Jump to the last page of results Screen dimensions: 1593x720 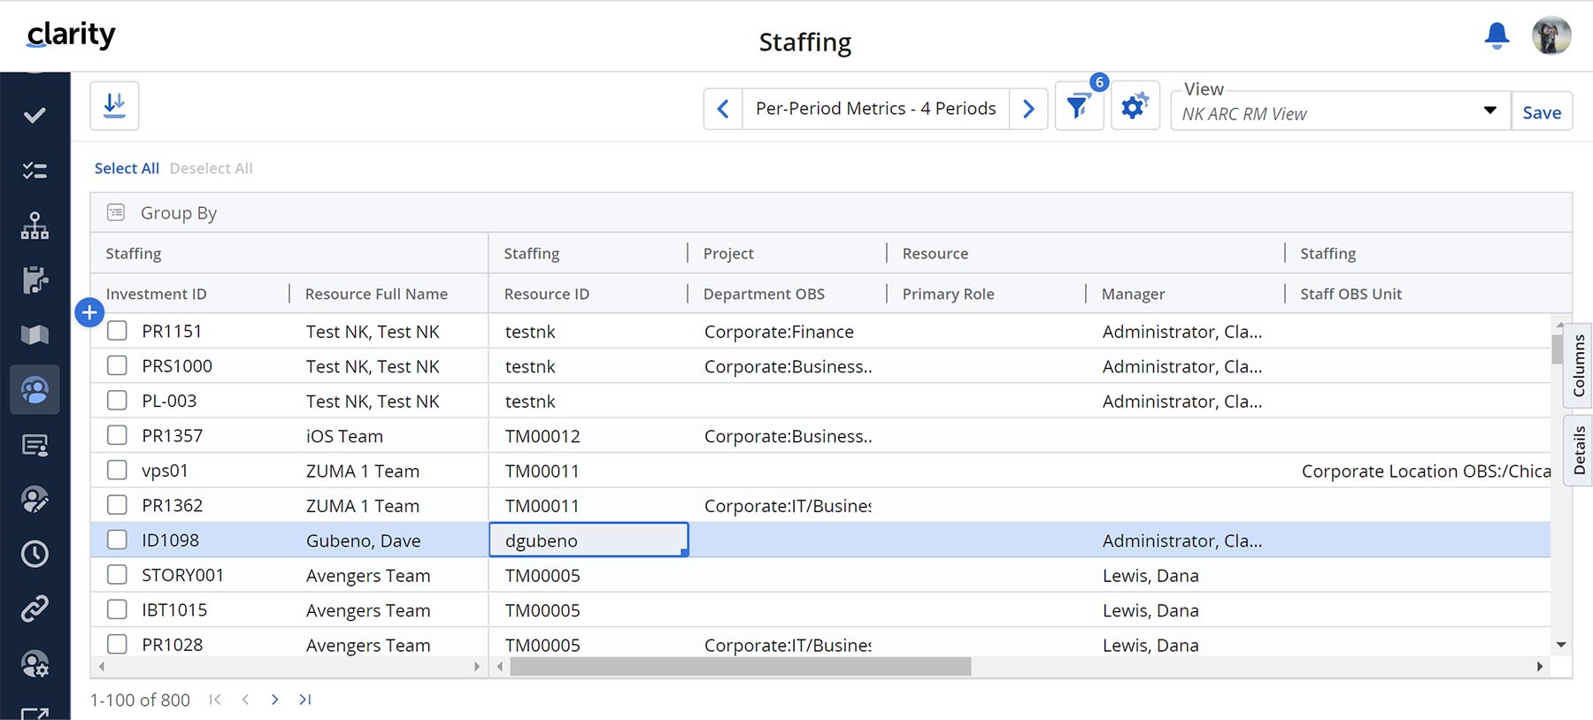[304, 700]
